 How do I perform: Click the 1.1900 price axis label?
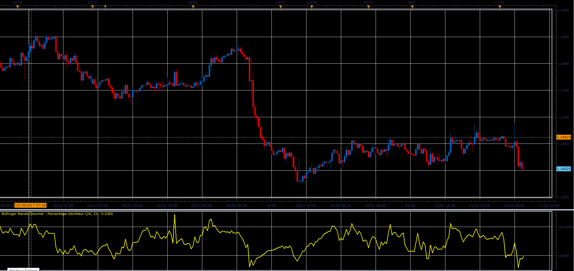563,10
